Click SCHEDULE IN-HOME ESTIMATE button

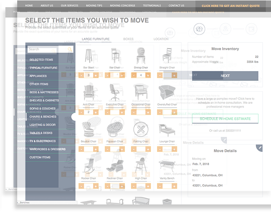(225, 119)
